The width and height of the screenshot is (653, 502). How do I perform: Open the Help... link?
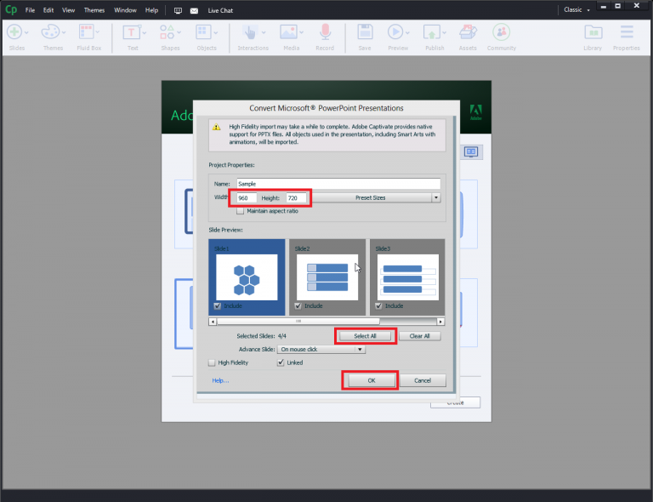[220, 381]
